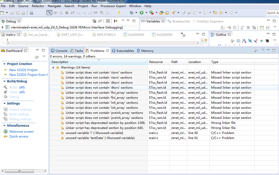Toggle Hide Static Members icon in Outline
279x175 pixels.
[x=256, y=41]
